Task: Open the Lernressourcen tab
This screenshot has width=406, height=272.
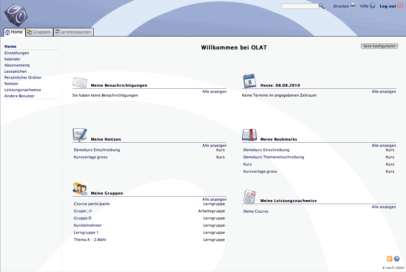Action: [73, 32]
